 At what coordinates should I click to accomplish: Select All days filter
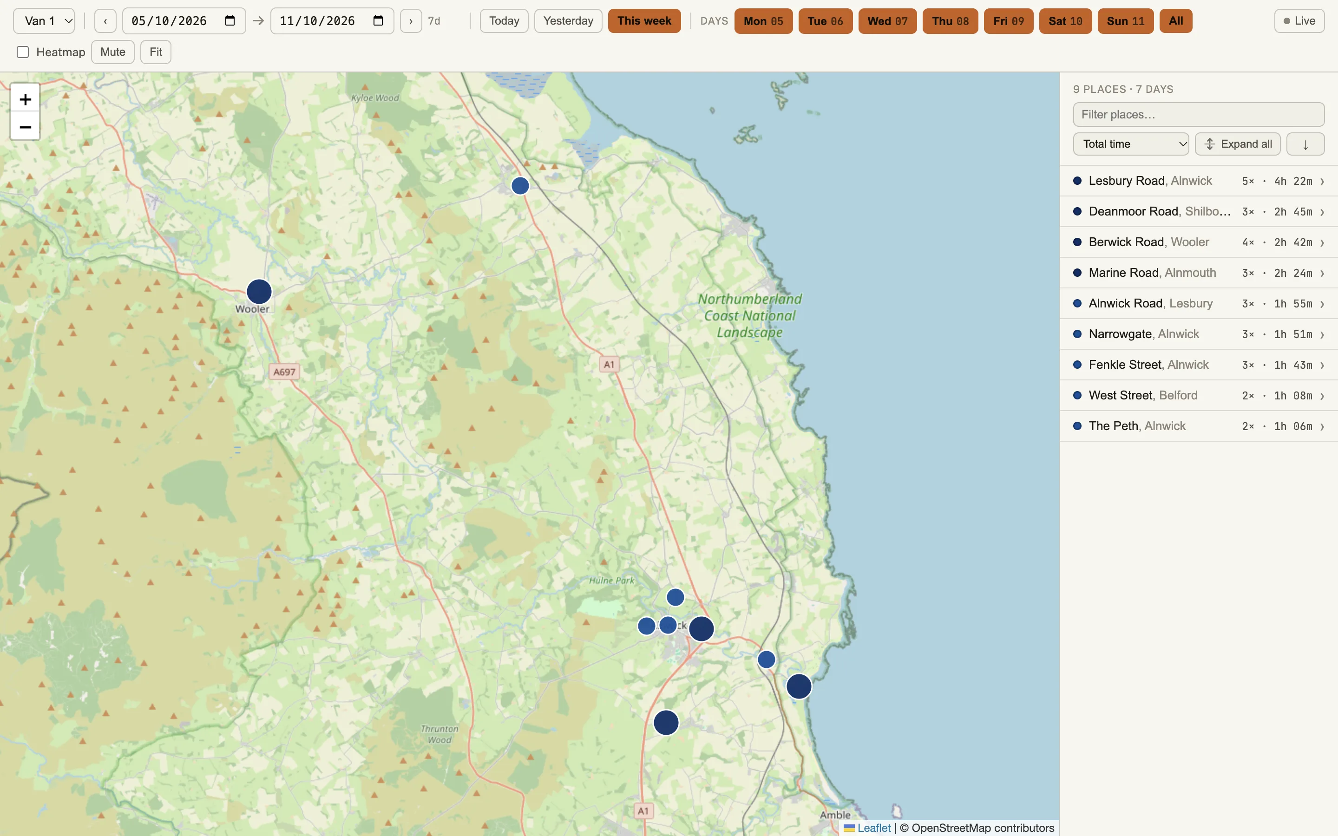click(x=1175, y=21)
